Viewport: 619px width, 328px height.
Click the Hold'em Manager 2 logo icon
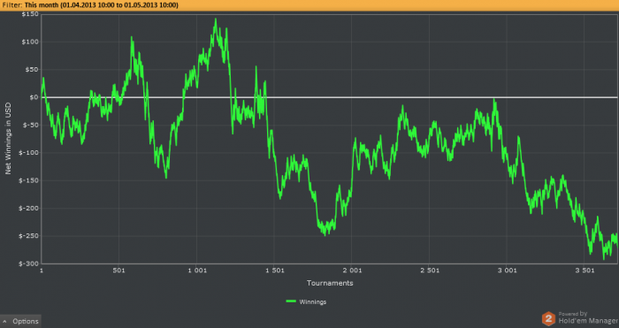click(x=548, y=318)
